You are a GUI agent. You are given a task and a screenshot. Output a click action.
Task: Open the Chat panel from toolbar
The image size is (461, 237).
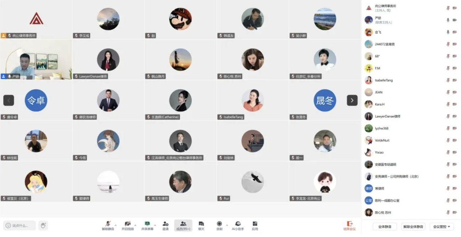[x=201, y=224]
